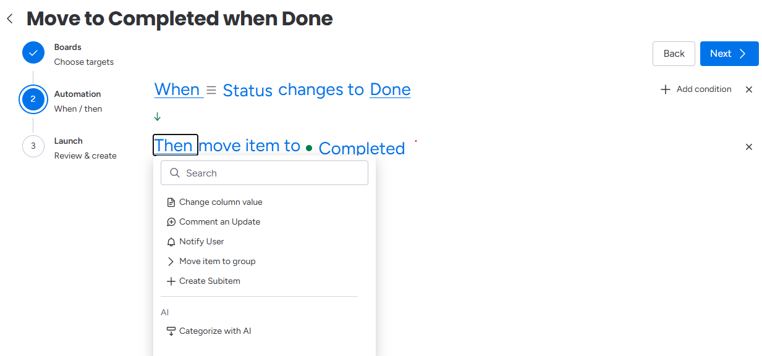Screen dimensions: 762x356
Task: Click the Back button
Action: point(674,54)
